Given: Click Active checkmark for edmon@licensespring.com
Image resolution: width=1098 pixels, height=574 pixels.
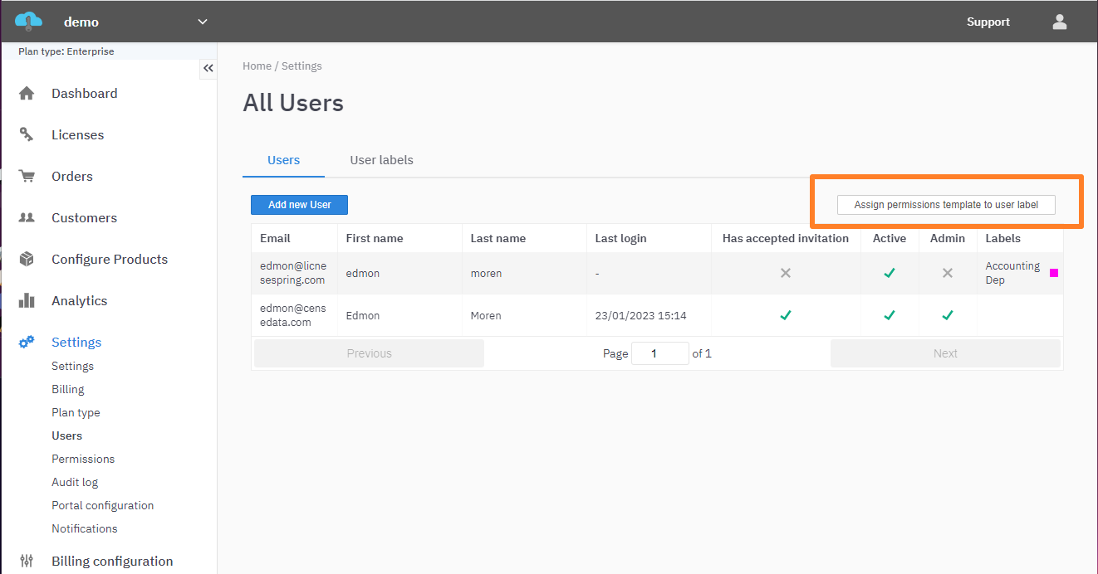Looking at the screenshot, I should click(x=889, y=273).
